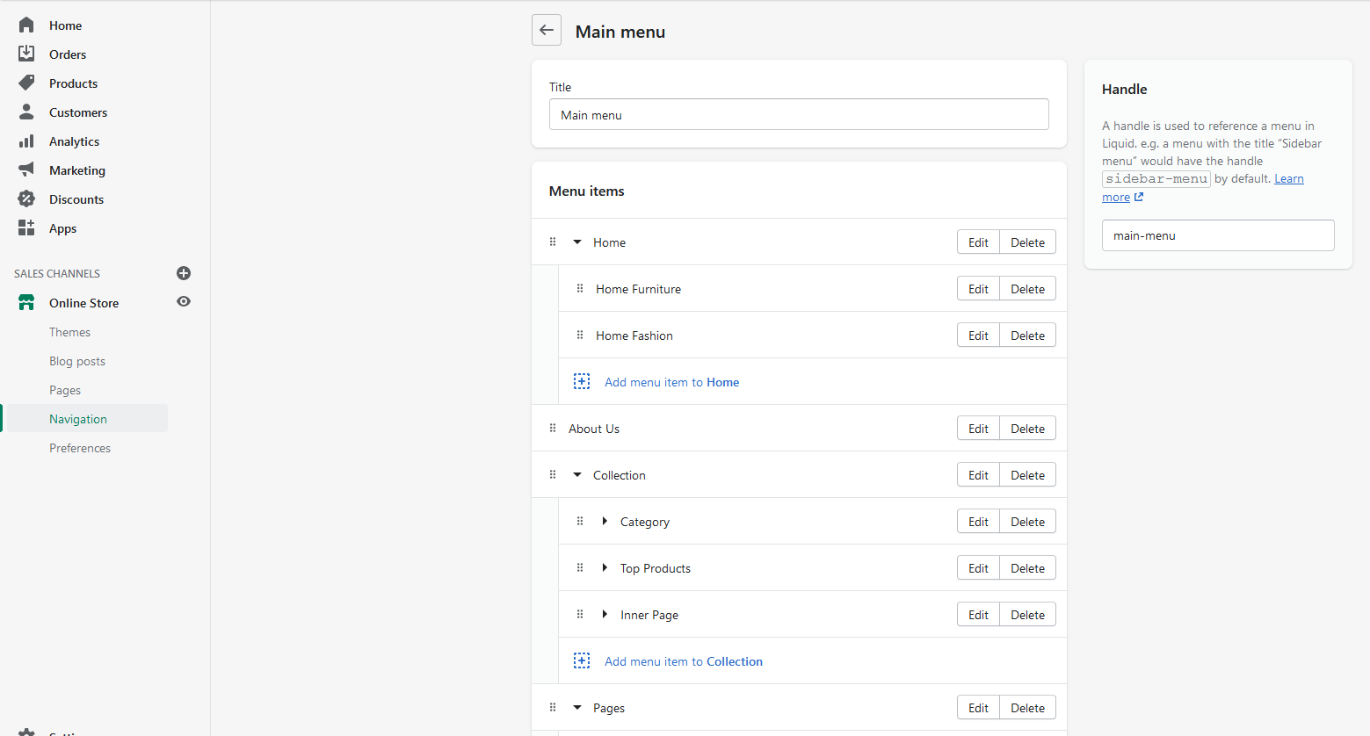Image resolution: width=1370 pixels, height=736 pixels.
Task: Edit the Inner Page menu item
Action: [978, 615]
